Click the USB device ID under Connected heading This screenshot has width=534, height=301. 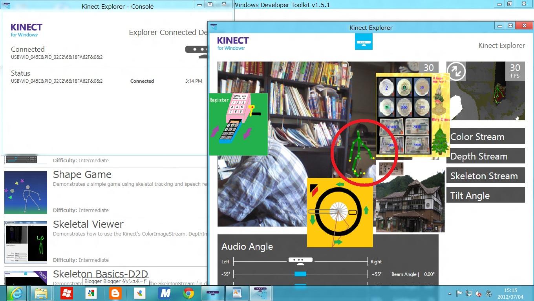(x=57, y=57)
